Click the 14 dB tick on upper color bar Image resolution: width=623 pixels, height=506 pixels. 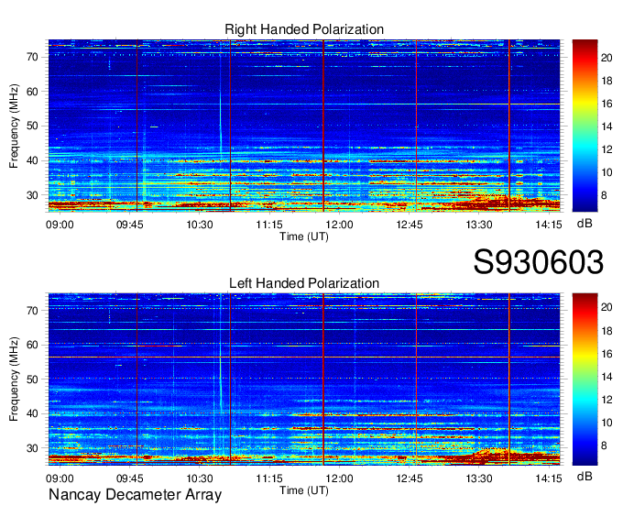(607, 126)
